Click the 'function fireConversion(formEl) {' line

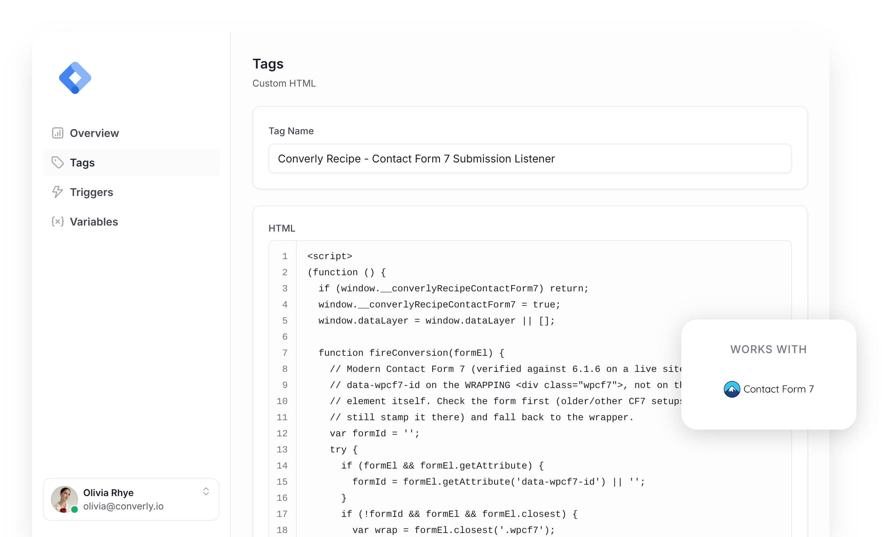(411, 353)
